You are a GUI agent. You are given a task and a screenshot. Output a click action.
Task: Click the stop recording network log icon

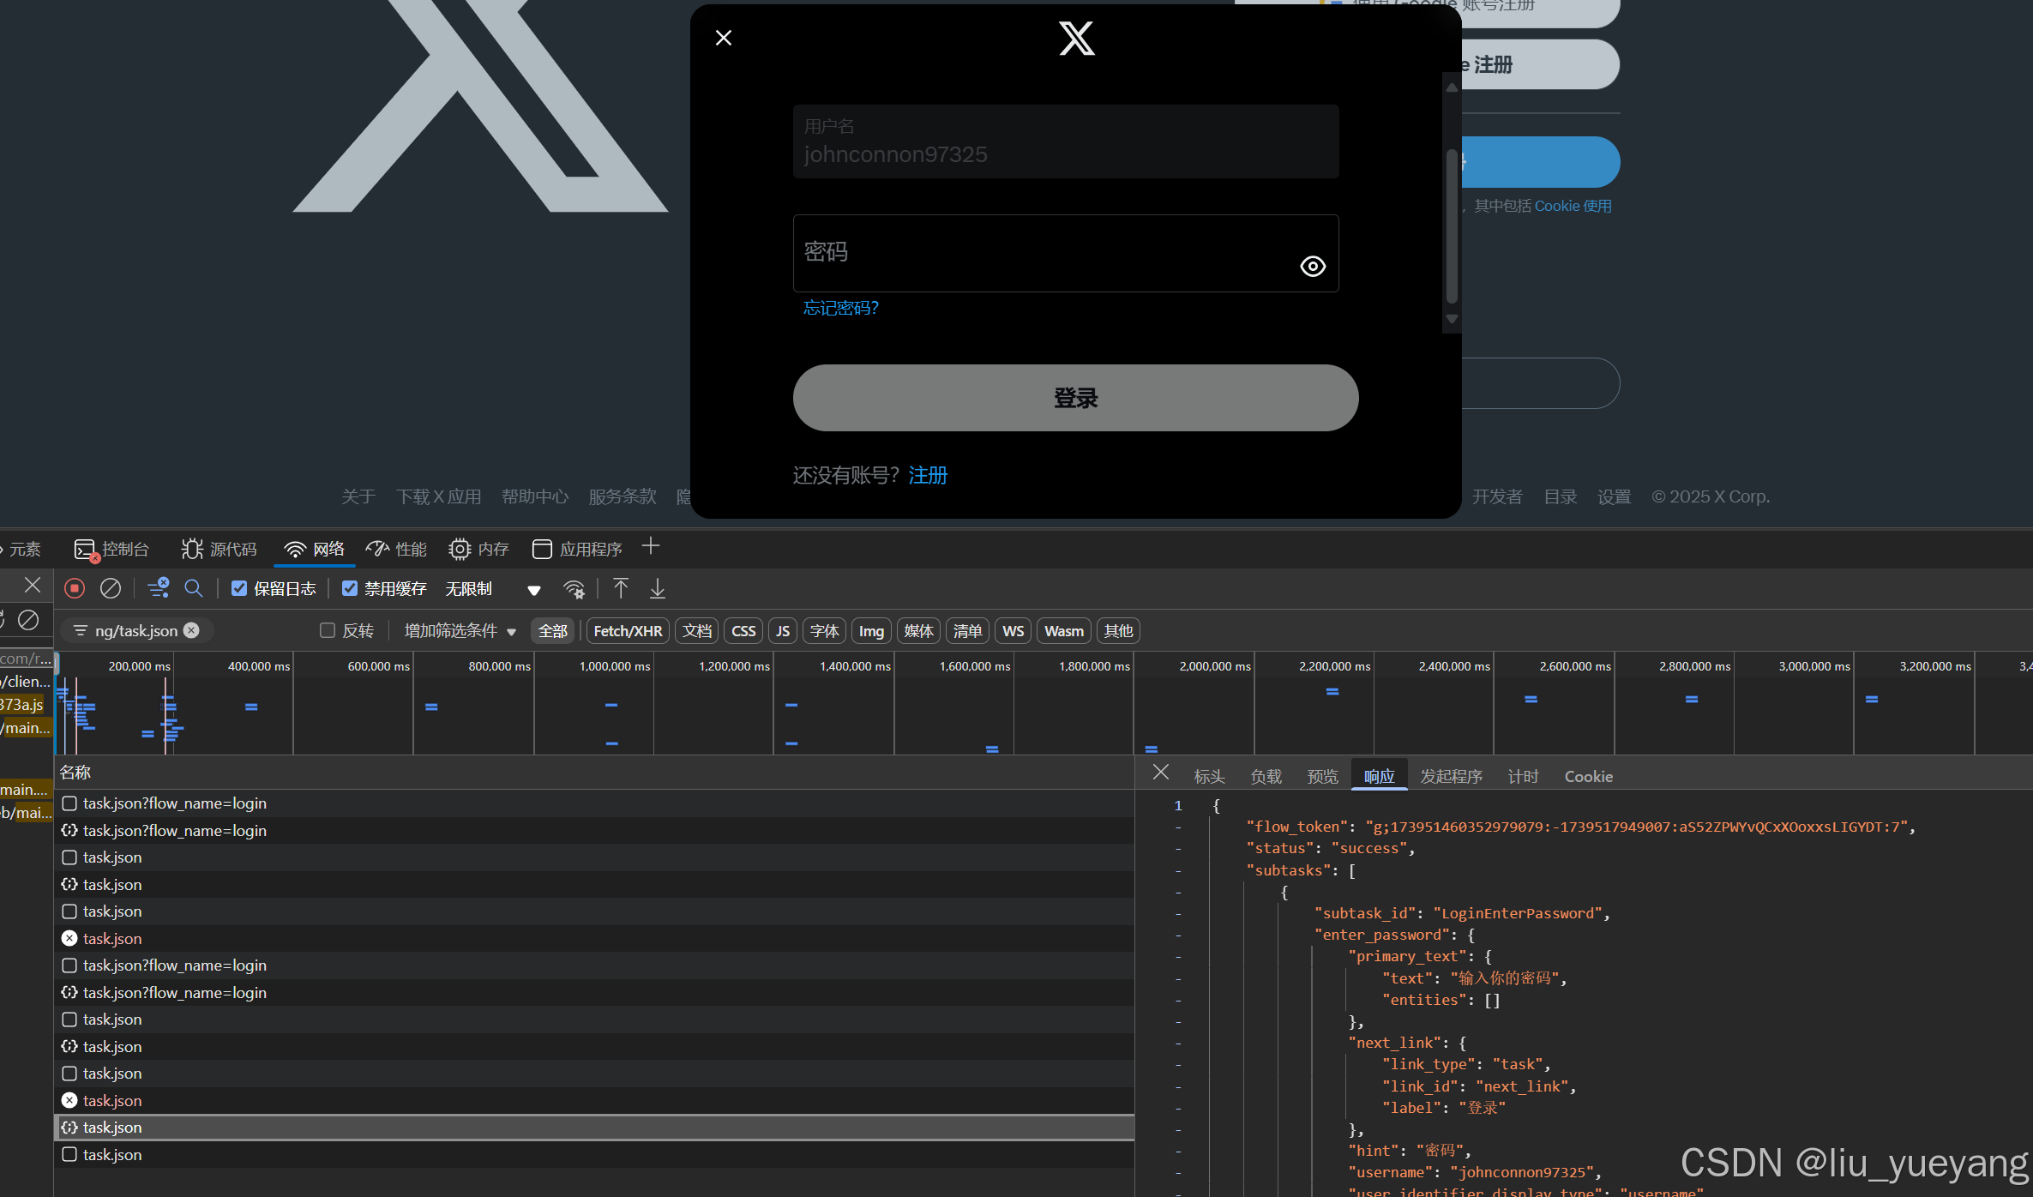pos(75,588)
